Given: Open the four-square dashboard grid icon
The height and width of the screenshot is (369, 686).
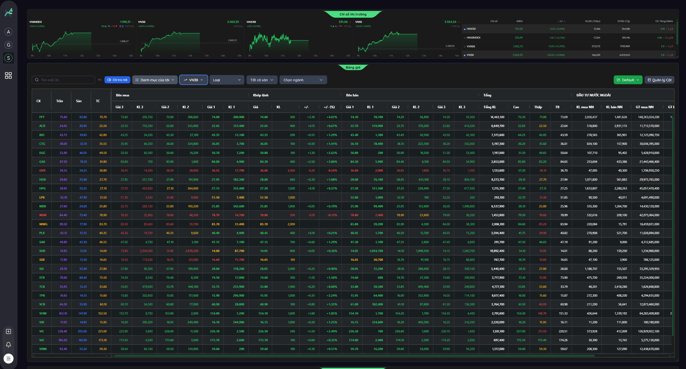Looking at the screenshot, I should pos(9,75).
